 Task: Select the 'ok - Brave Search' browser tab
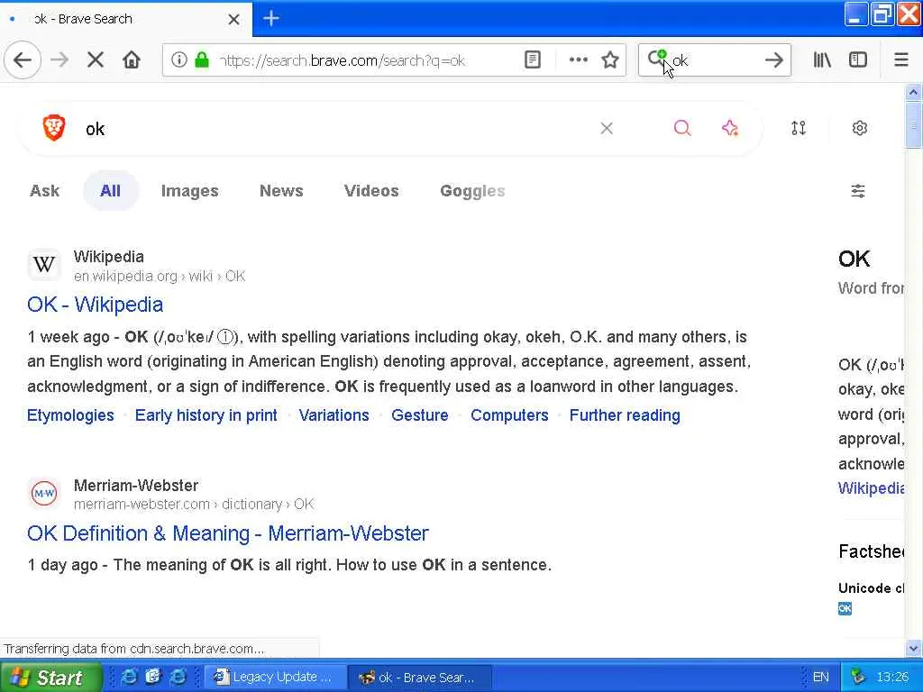coord(126,20)
